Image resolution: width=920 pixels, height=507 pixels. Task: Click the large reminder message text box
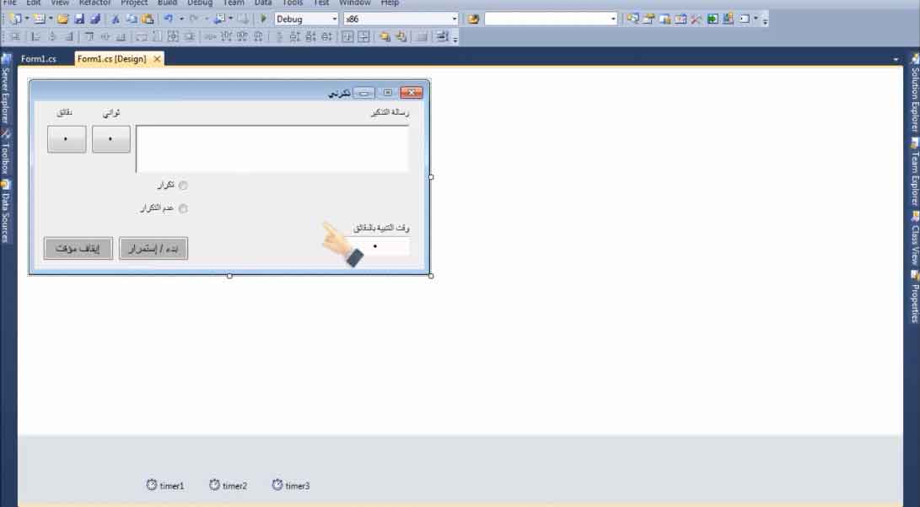pyautogui.click(x=272, y=148)
